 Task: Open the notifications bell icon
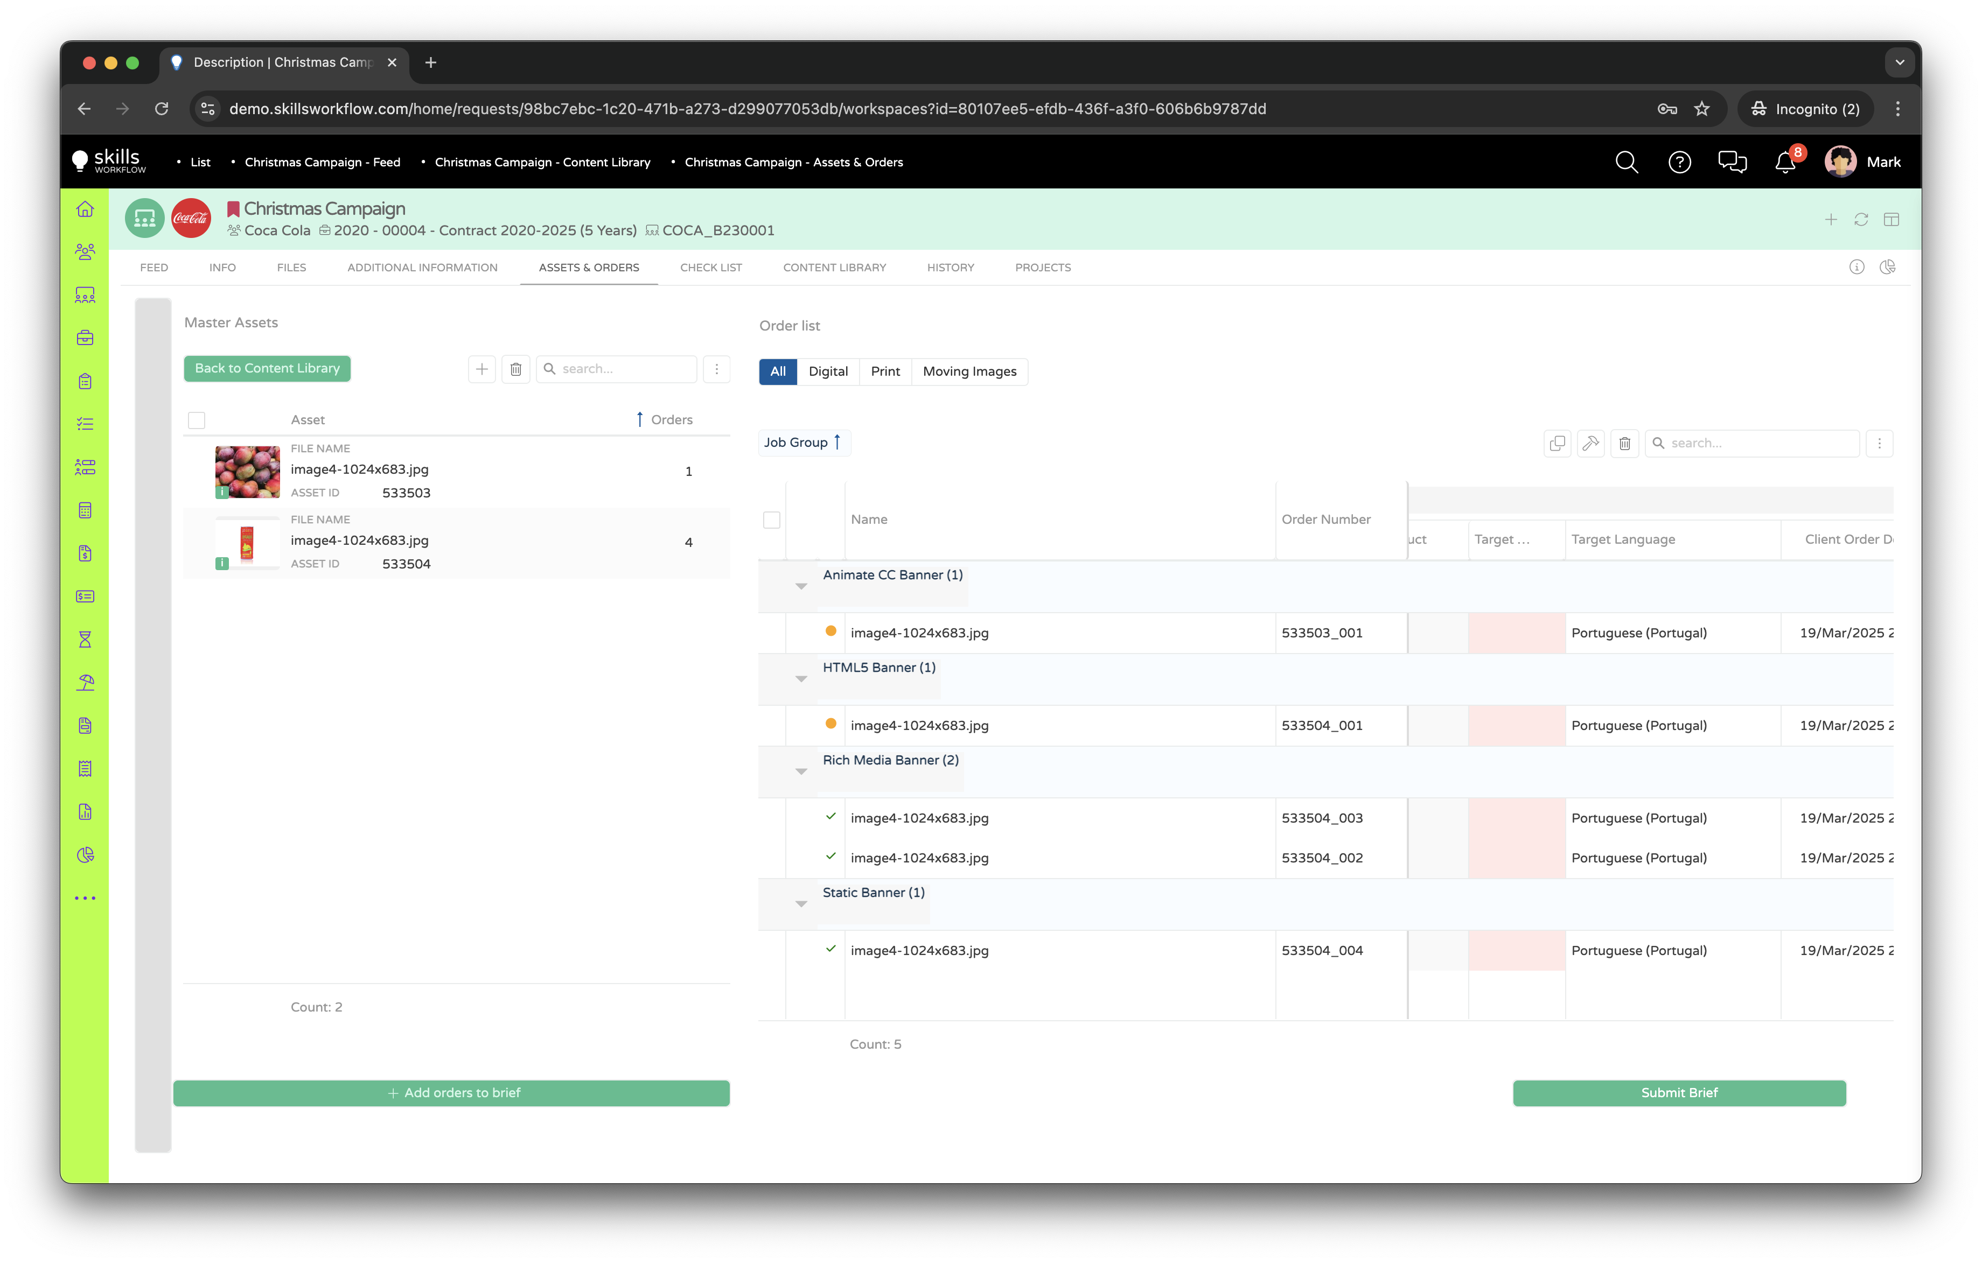point(1784,162)
